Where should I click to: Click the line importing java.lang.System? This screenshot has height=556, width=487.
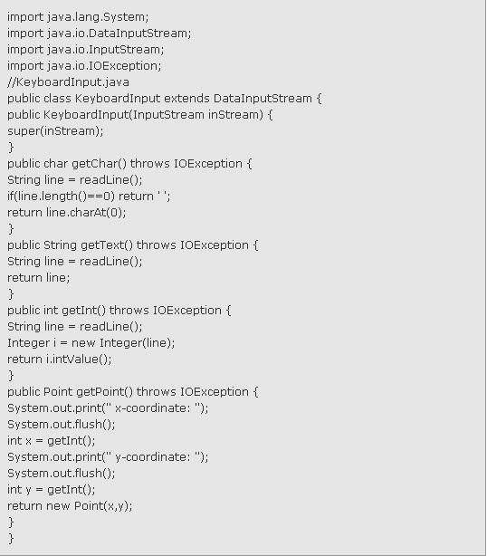click(78, 17)
